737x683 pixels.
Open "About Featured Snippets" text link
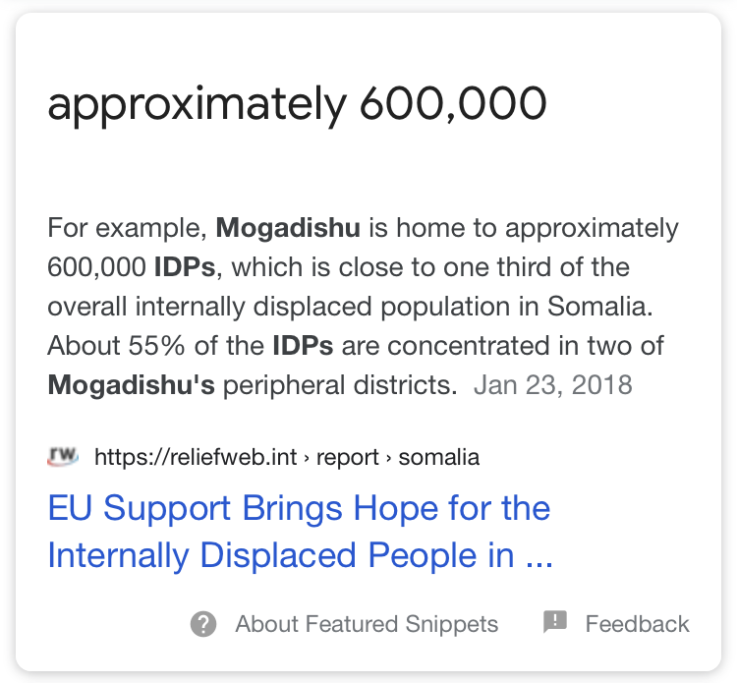click(x=367, y=624)
